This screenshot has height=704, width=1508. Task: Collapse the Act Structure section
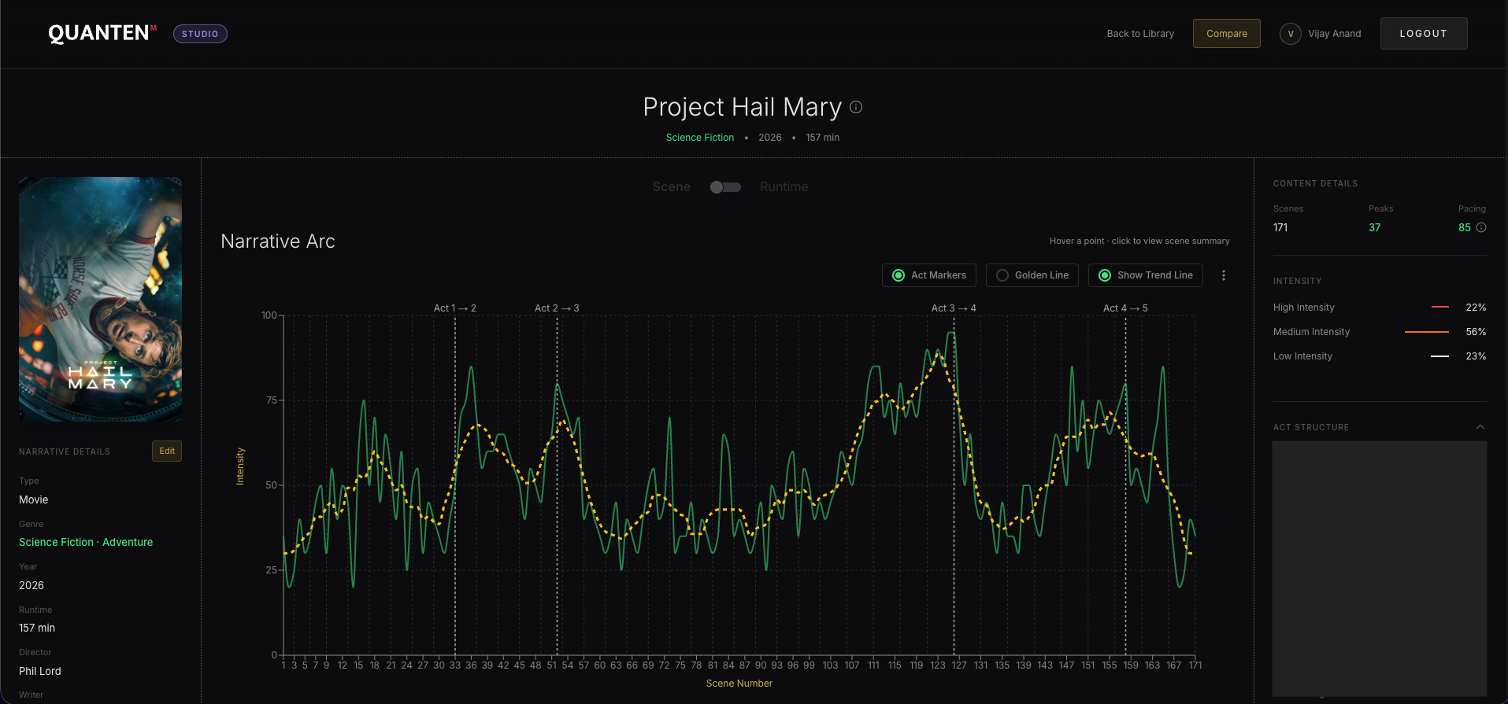(x=1480, y=427)
